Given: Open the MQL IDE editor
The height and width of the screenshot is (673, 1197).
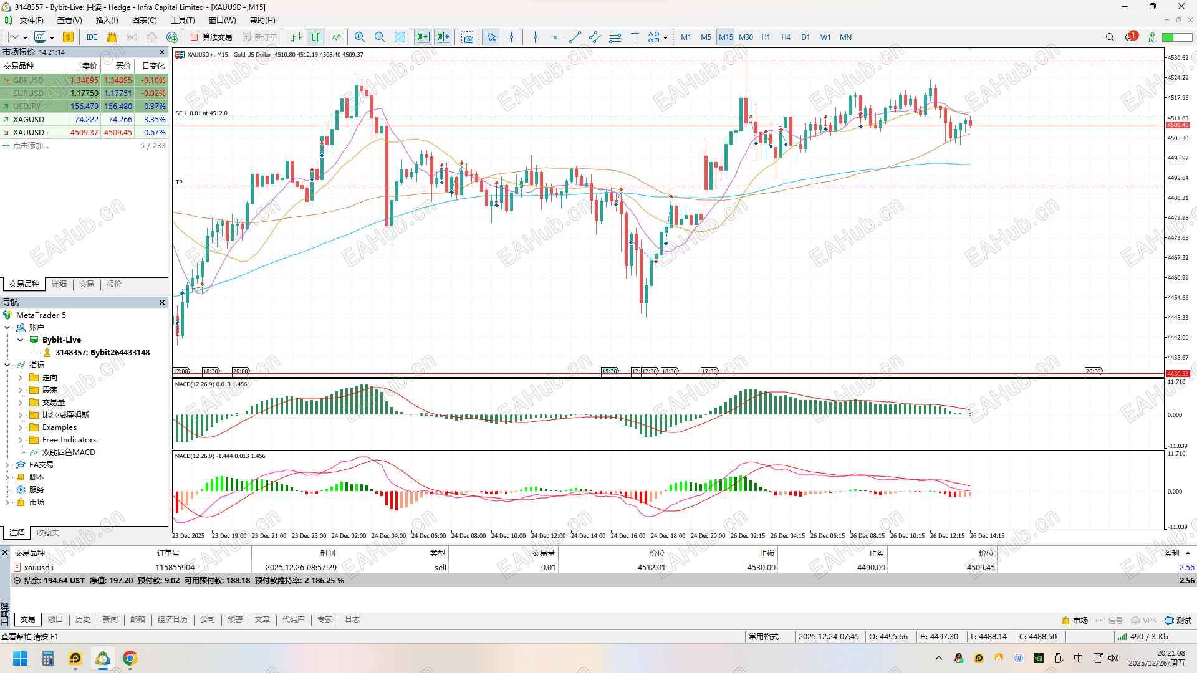Looking at the screenshot, I should coord(92,37).
